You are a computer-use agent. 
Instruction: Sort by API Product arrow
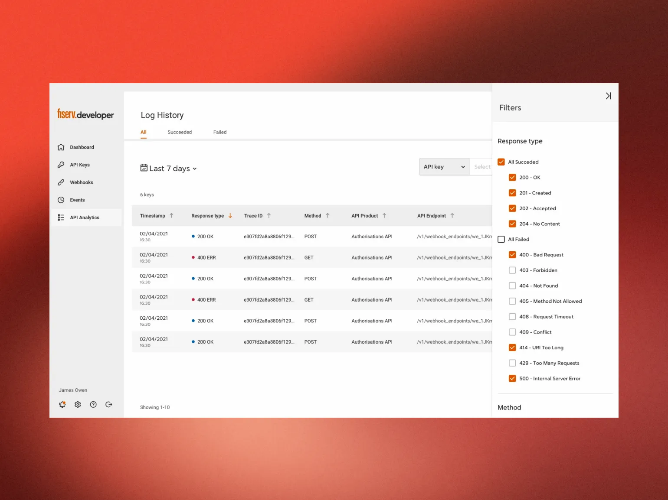pyautogui.click(x=384, y=215)
